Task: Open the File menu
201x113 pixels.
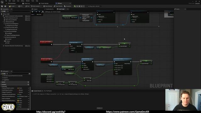Action: pyautogui.click(x=6, y=1)
